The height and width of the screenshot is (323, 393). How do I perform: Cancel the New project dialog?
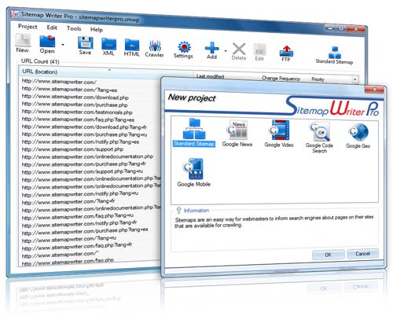362,254
